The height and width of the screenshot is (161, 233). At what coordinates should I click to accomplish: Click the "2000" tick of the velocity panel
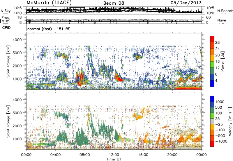pyautogui.click(x=17, y=126)
